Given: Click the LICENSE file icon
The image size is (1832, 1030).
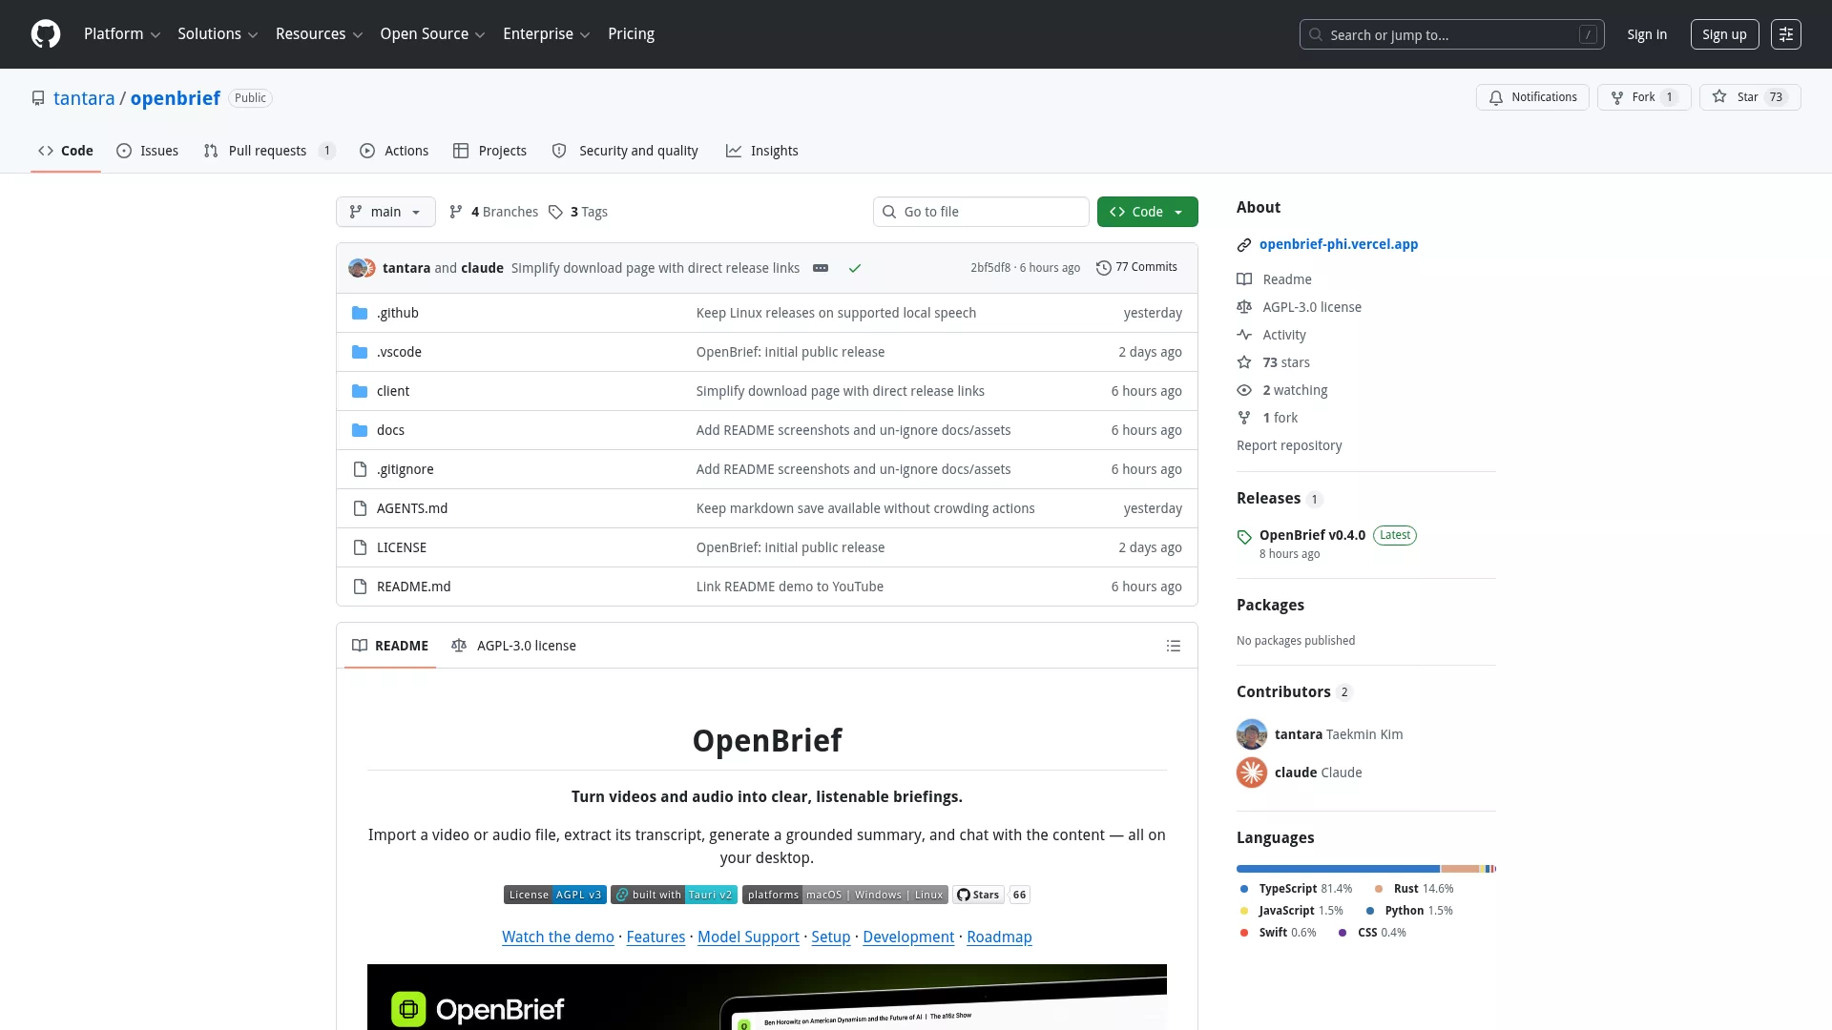Looking at the screenshot, I should [360, 547].
